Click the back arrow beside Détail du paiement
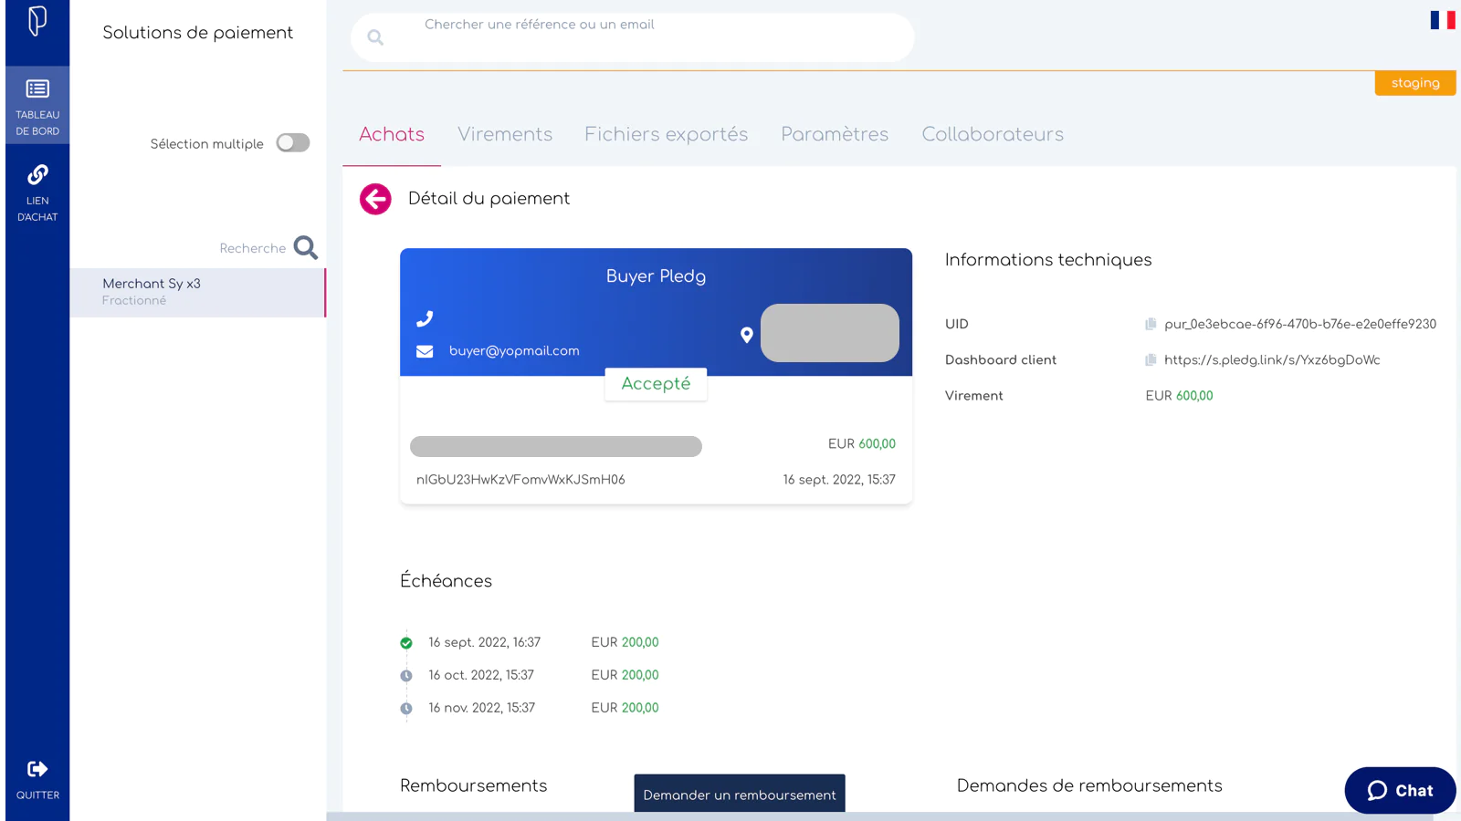Viewport: 1461px width, 821px height. tap(375, 199)
